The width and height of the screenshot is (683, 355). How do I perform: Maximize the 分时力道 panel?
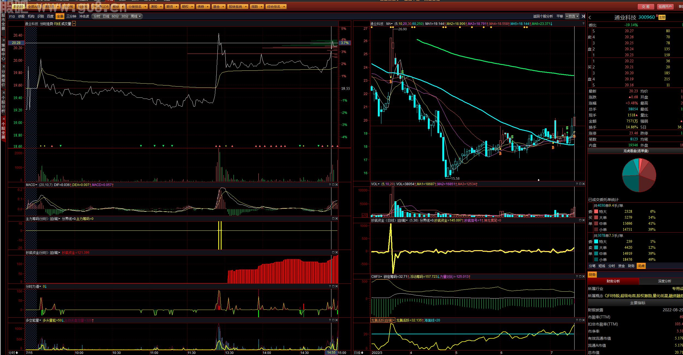point(333,286)
